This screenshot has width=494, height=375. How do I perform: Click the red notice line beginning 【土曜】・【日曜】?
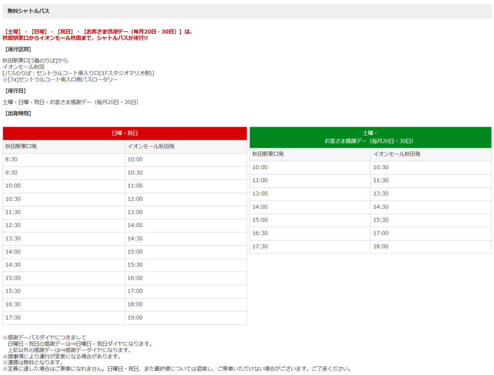[x=97, y=32]
